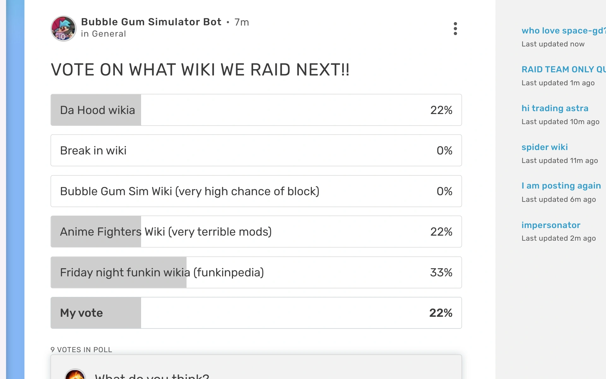Open the spider wiki discussion

545,147
